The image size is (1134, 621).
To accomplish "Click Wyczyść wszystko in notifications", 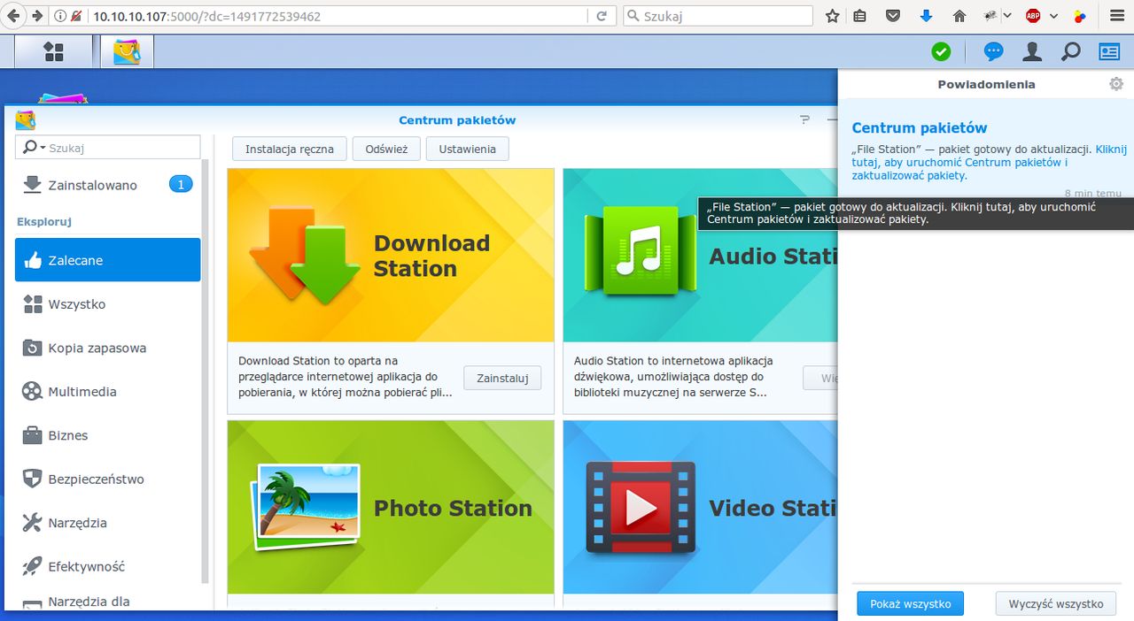I will pos(1056,603).
